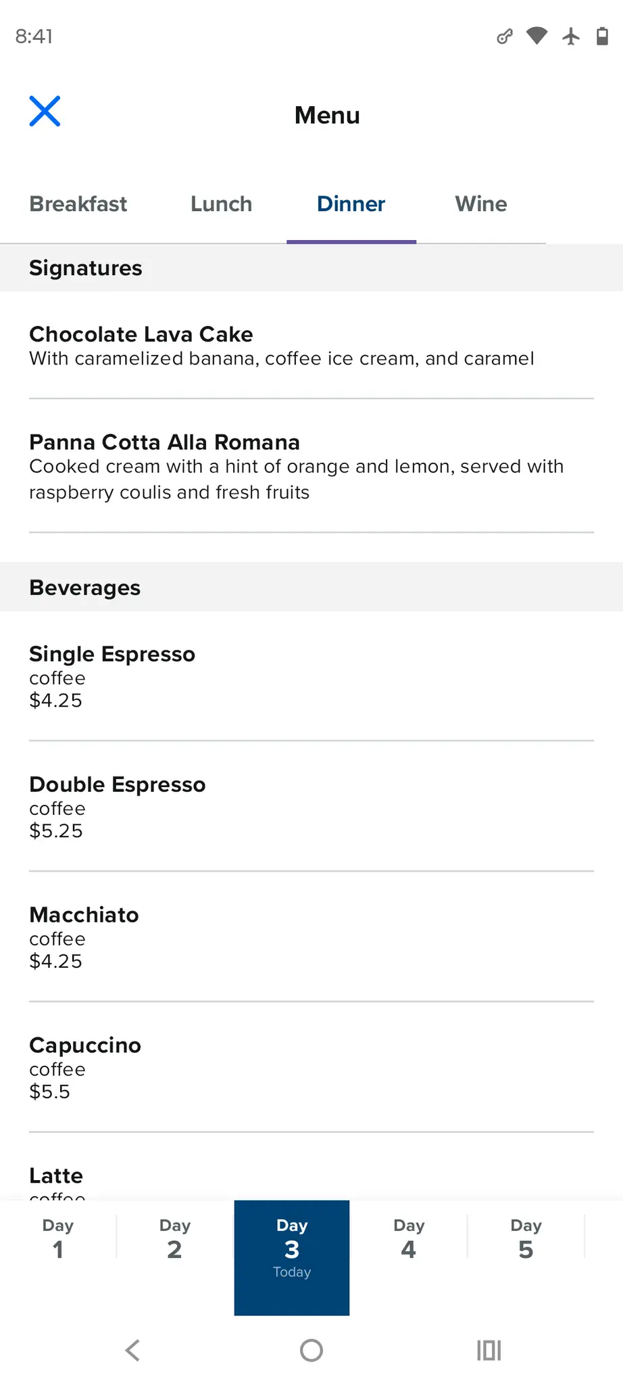623x1385 pixels.
Task: Tap the airplane mode status icon
Action: click(x=571, y=36)
